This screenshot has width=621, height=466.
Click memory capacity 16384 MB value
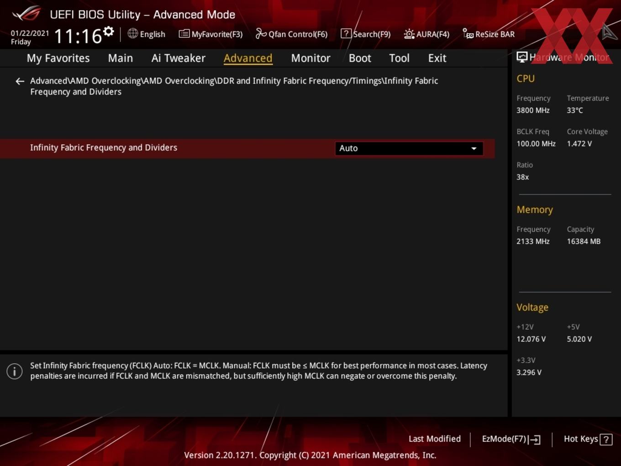point(584,242)
